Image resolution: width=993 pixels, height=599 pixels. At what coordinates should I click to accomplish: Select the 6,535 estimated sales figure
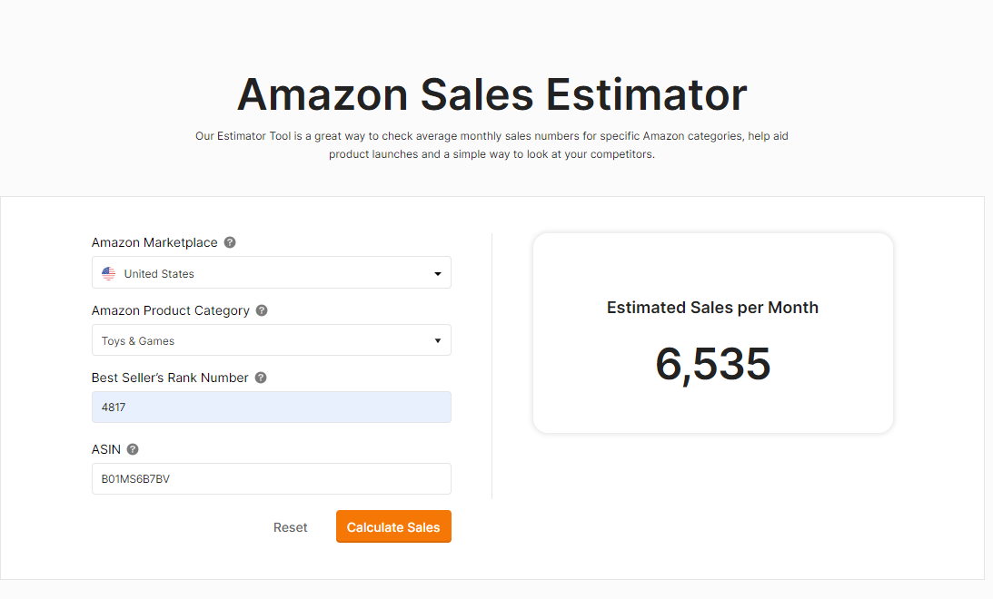[x=712, y=364]
